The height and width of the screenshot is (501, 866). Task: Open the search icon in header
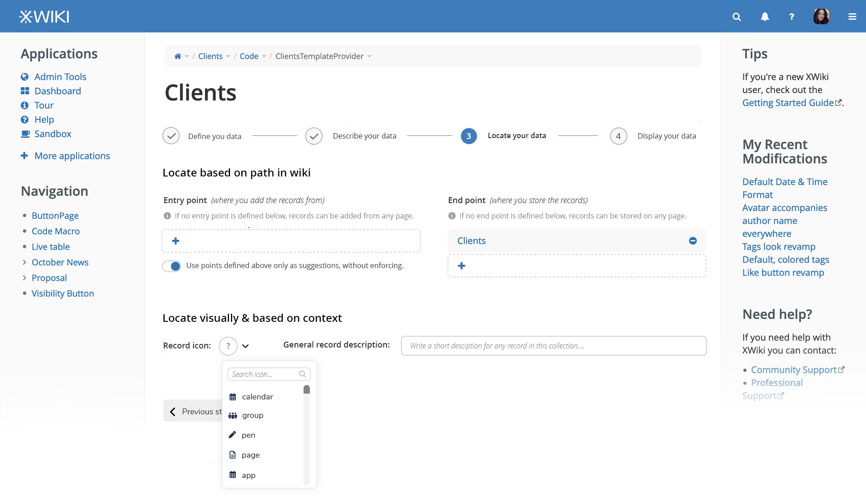(737, 17)
